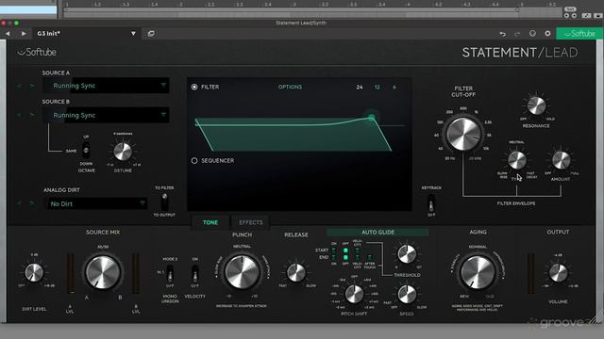Click the undo arrow icon

[503, 34]
